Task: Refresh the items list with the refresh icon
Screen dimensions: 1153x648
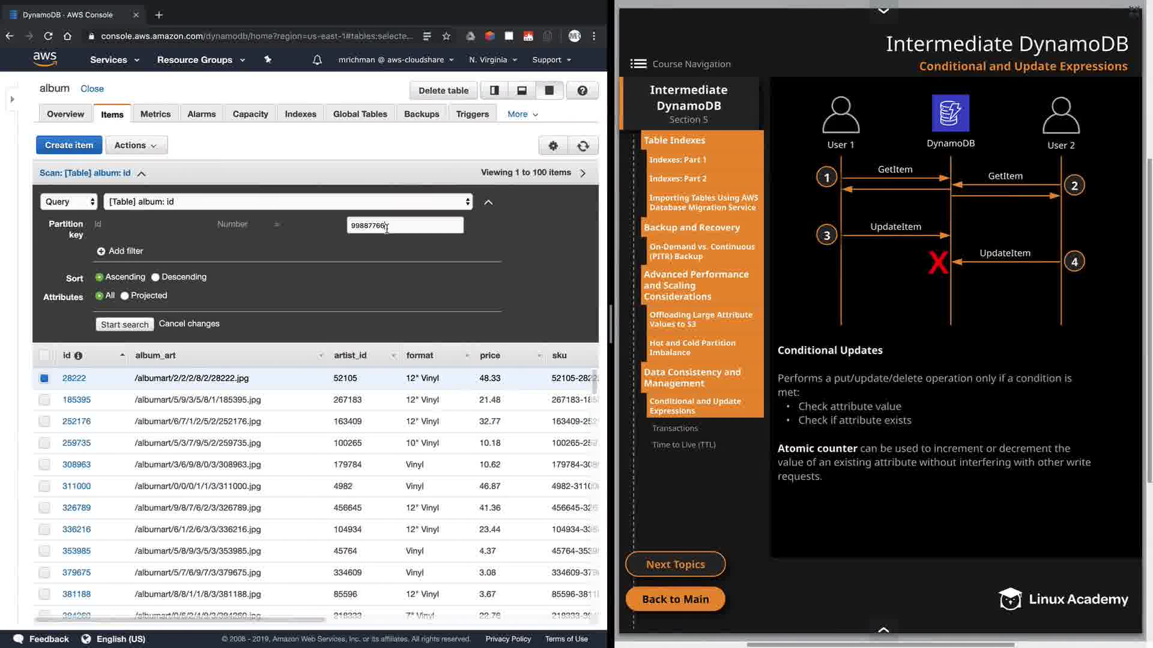Action: tap(583, 146)
